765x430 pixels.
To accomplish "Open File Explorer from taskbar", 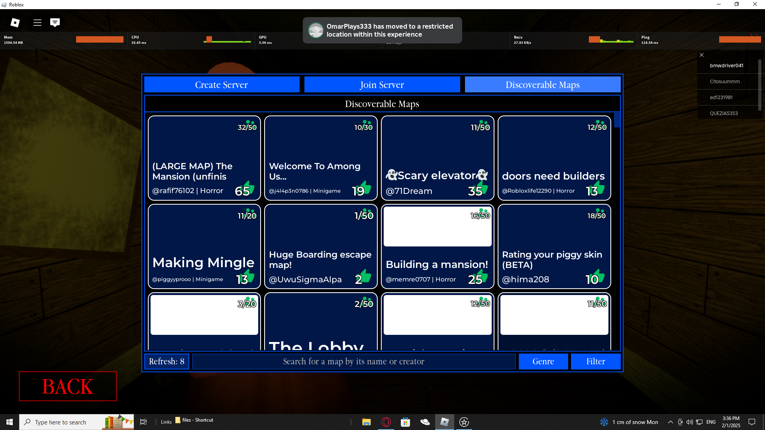I will (x=366, y=422).
